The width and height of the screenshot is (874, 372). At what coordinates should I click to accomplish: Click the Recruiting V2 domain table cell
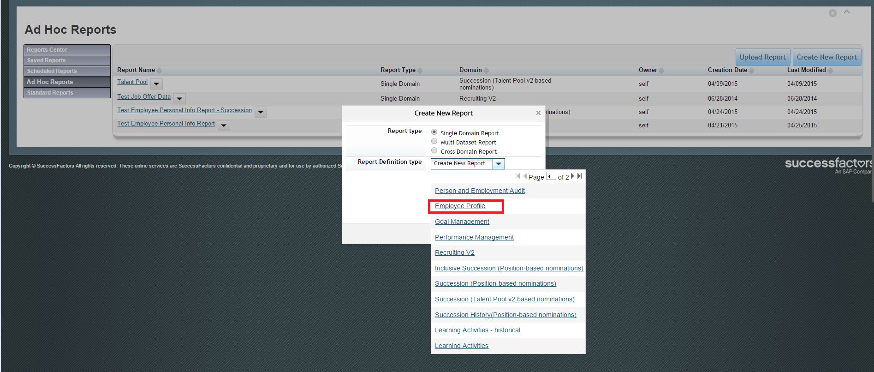pos(477,99)
